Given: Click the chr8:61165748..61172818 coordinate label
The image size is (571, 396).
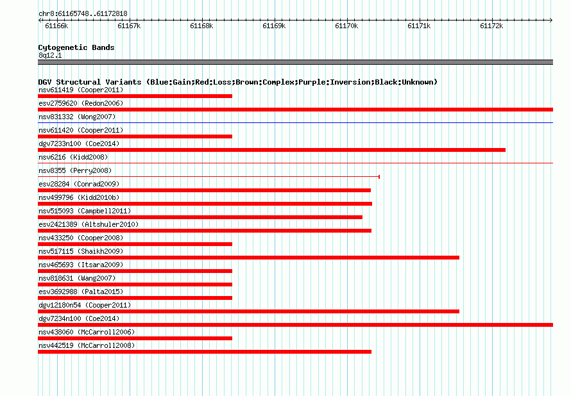Looking at the screenshot, I should 83,14.
